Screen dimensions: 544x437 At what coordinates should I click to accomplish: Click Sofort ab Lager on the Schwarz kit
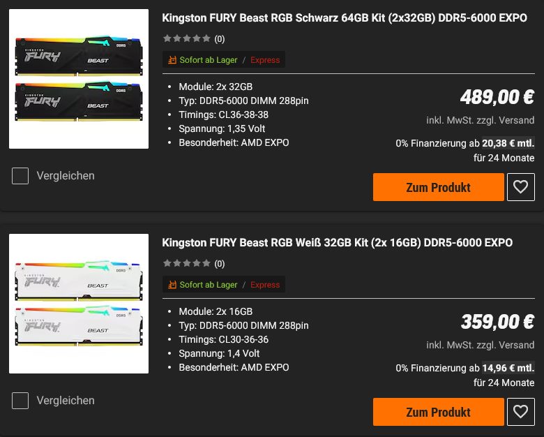click(208, 60)
